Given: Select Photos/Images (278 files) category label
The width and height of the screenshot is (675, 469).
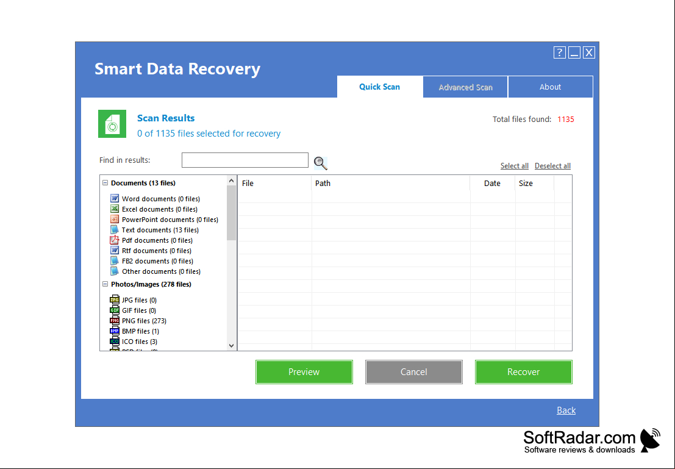Looking at the screenshot, I should pyautogui.click(x=151, y=284).
